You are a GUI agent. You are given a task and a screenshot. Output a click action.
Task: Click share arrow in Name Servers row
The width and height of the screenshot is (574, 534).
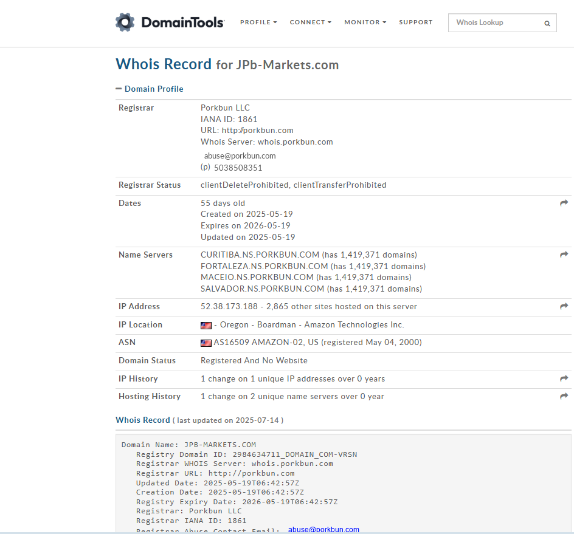coord(564,255)
